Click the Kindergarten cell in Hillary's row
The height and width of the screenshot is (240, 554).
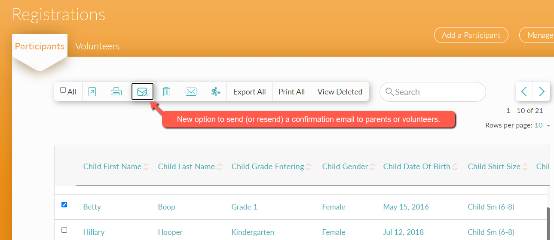click(x=253, y=232)
